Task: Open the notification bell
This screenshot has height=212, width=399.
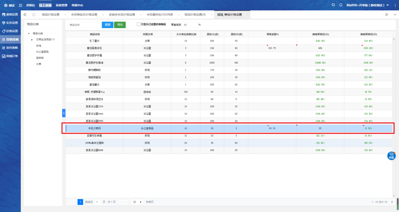Action: (341, 5)
